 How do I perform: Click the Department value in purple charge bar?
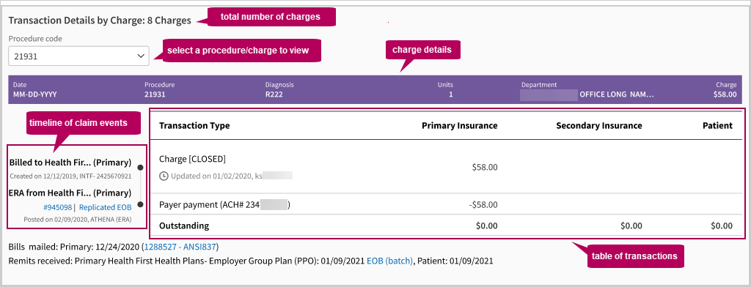[x=587, y=94]
